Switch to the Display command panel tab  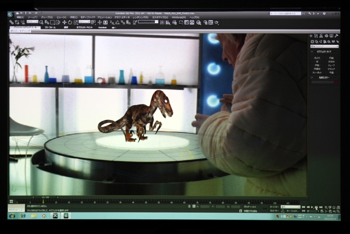[331, 36]
